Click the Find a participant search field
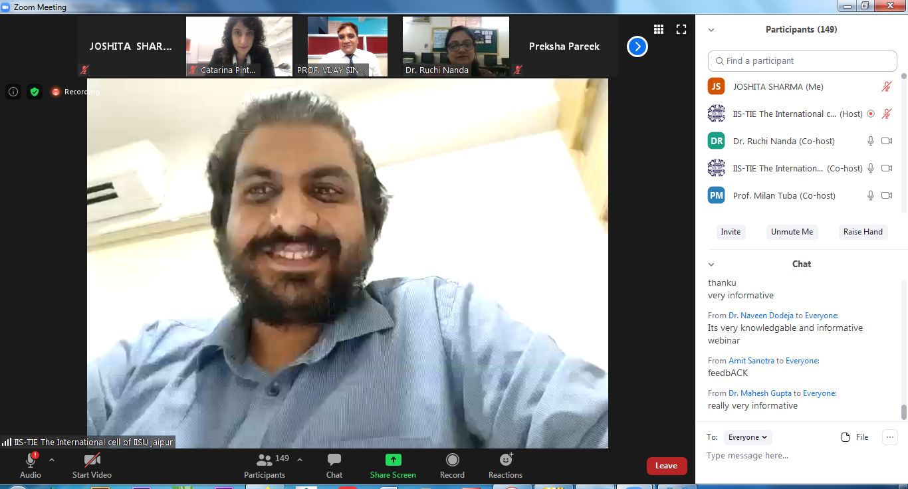This screenshot has height=489, width=908. pyautogui.click(x=802, y=60)
